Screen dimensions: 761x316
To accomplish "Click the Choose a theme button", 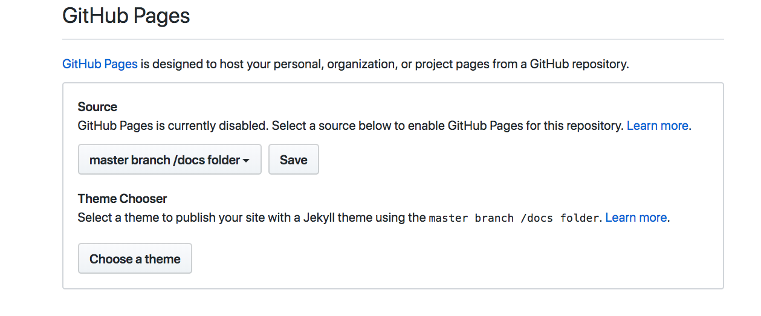I will (135, 259).
